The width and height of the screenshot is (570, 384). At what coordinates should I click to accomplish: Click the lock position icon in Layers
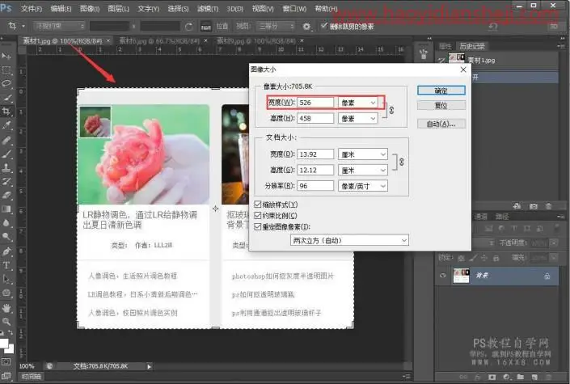[483, 258]
